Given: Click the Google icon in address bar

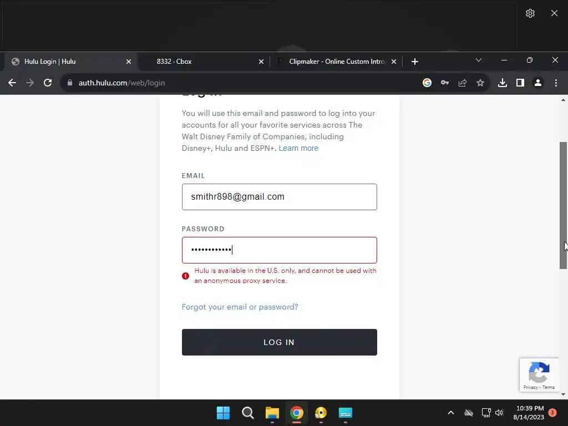Looking at the screenshot, I should click(x=427, y=83).
